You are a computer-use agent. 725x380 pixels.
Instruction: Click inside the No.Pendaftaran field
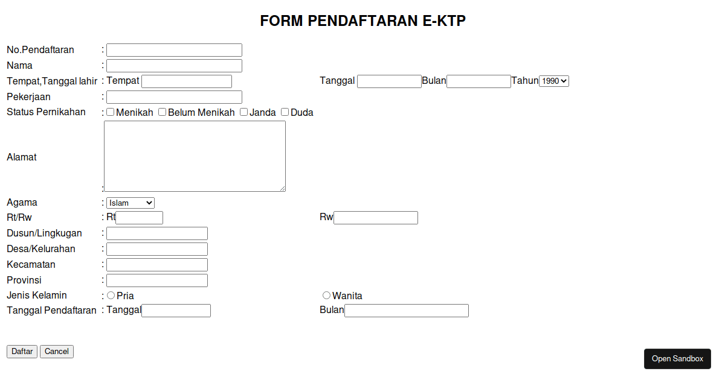[x=174, y=49]
